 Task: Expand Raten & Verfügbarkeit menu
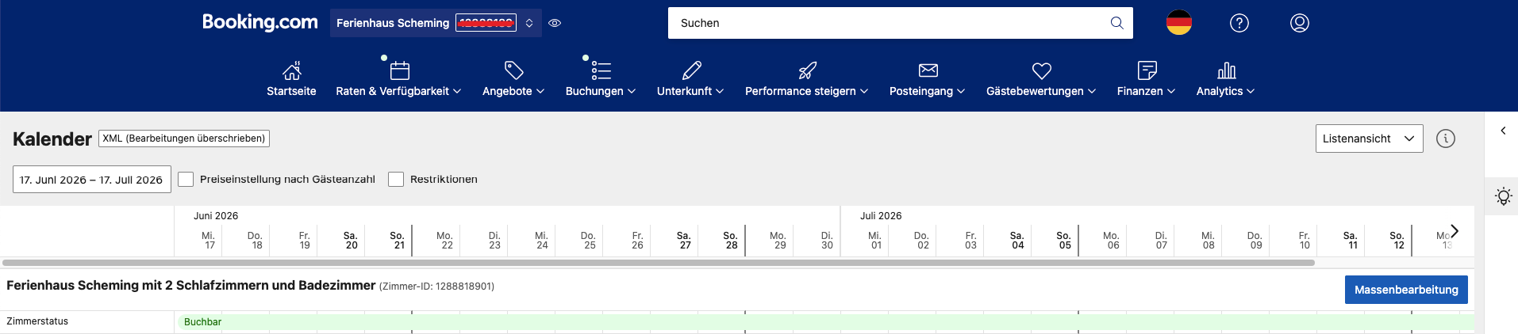[x=398, y=91]
